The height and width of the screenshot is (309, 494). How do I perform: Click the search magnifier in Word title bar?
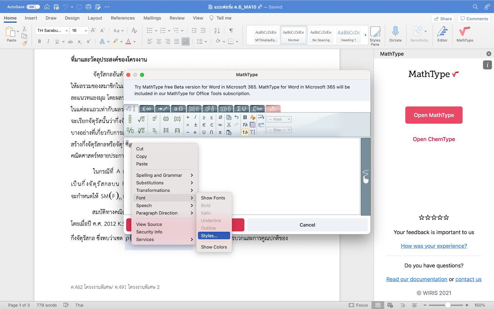pyautogui.click(x=475, y=7)
